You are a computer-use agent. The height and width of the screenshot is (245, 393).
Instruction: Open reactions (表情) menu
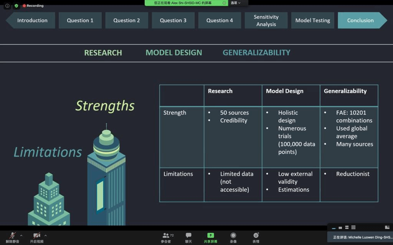click(x=256, y=238)
